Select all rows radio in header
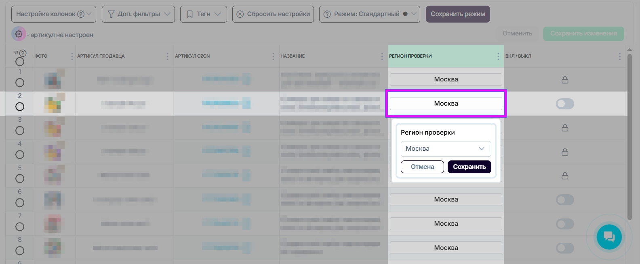Image resolution: width=640 pixels, height=264 pixels. pyautogui.click(x=20, y=62)
